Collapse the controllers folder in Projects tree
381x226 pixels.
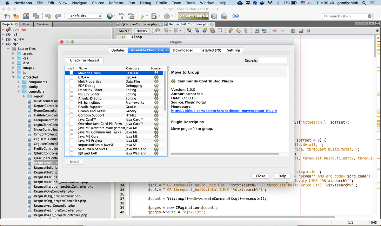coord(19,91)
